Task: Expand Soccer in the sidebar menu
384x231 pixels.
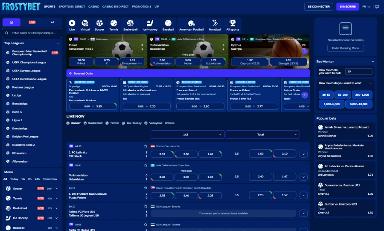Action: pyautogui.click(x=57, y=188)
